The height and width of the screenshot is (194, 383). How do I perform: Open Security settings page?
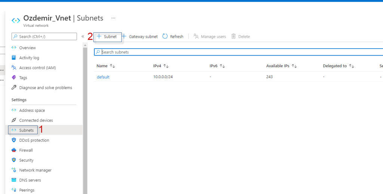point(26,160)
